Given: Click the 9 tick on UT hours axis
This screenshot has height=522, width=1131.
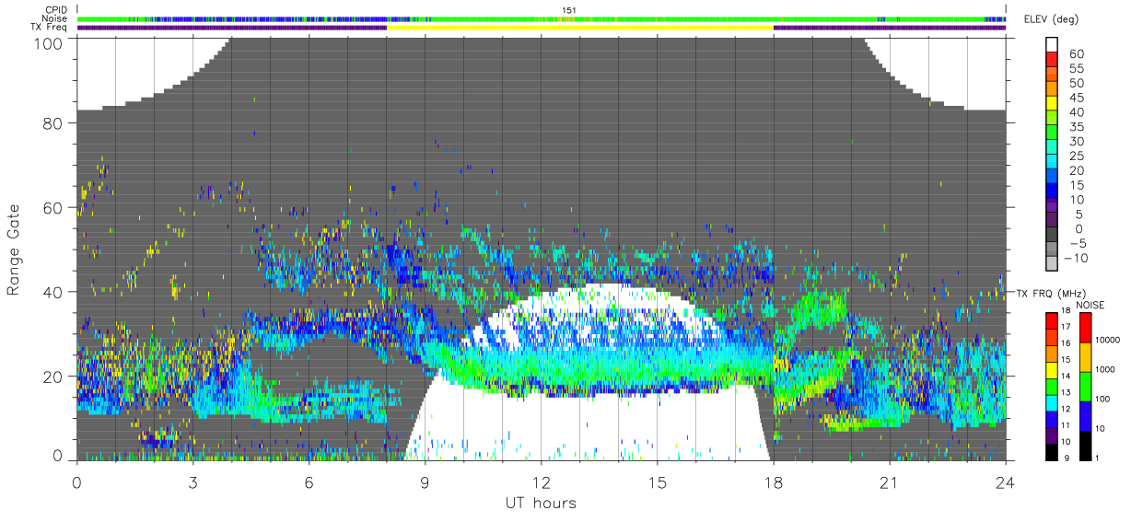Looking at the screenshot, I should (x=426, y=481).
